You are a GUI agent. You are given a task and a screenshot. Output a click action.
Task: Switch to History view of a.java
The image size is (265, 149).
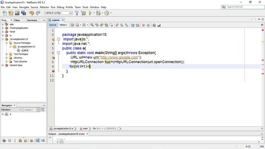point(63,25)
